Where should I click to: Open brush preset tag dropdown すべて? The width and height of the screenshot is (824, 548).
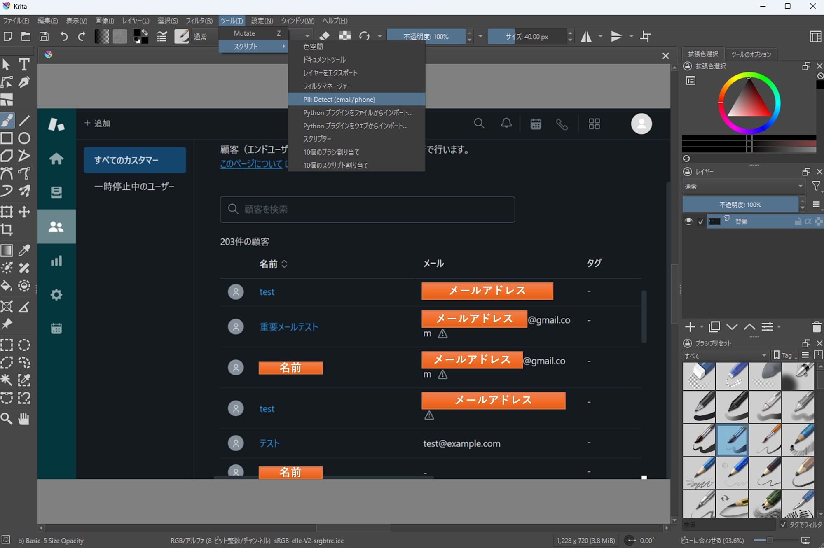[x=725, y=355]
